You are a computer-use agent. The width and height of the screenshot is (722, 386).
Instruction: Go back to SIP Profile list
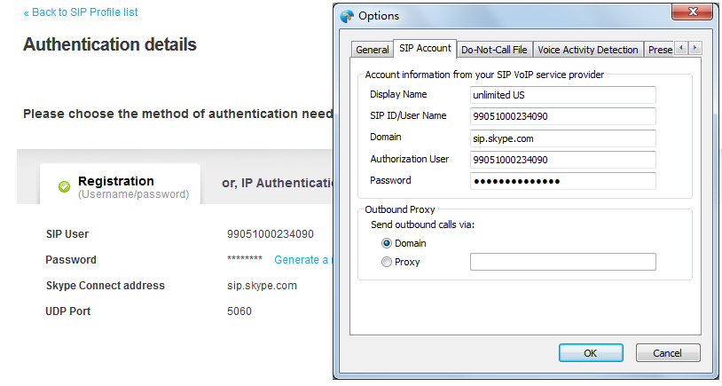[81, 12]
